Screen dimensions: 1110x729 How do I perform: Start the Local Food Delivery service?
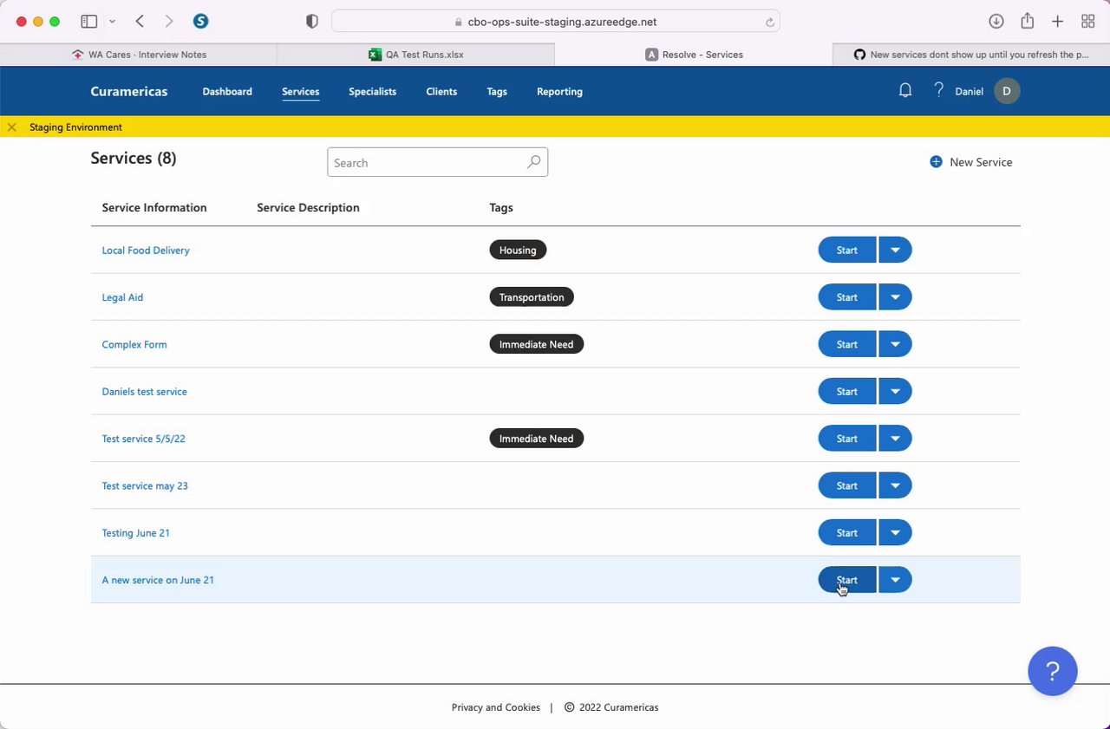(847, 251)
